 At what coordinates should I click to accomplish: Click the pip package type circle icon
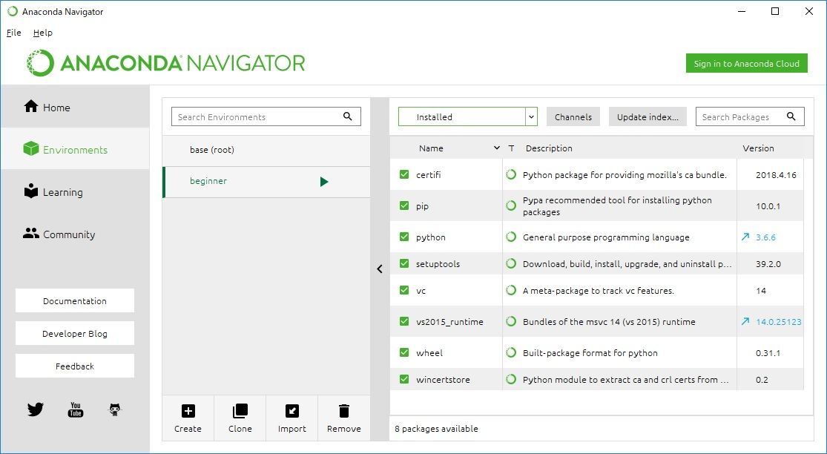[510, 205]
